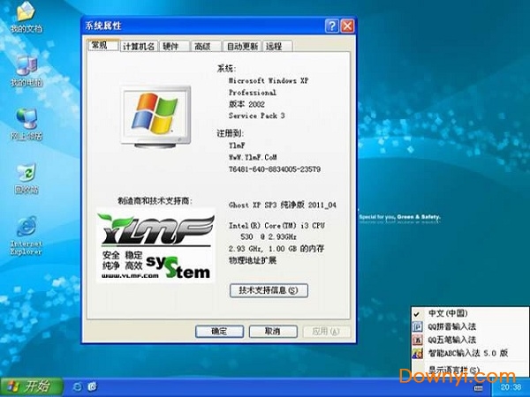Screen dimensions: 530x397
Task: Cancel with the 取消 button
Action: point(273,332)
